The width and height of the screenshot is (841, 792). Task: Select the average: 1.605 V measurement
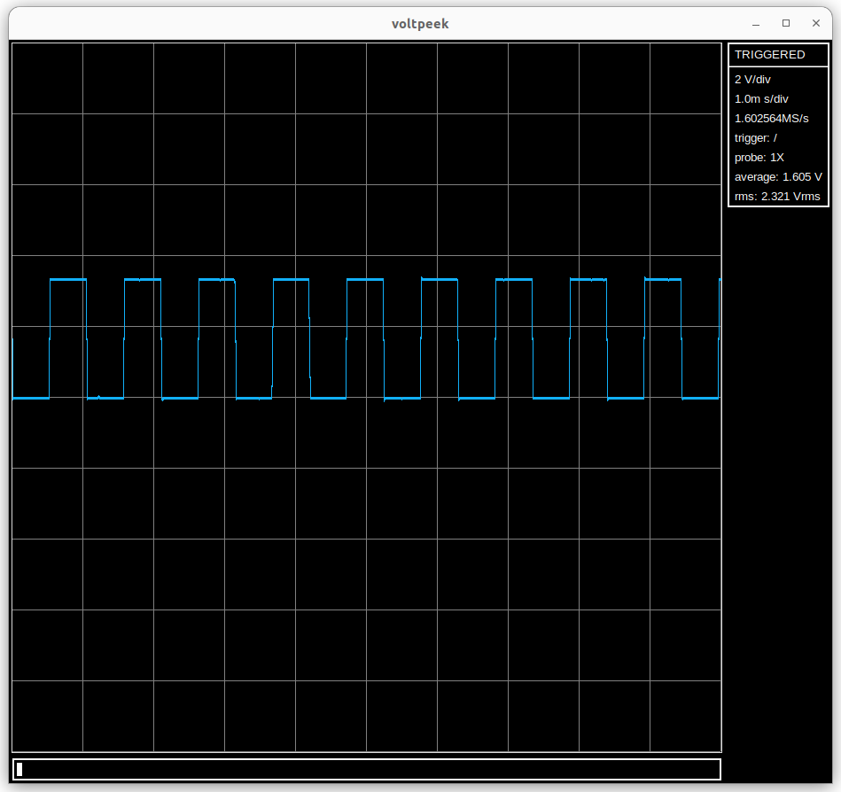(778, 177)
